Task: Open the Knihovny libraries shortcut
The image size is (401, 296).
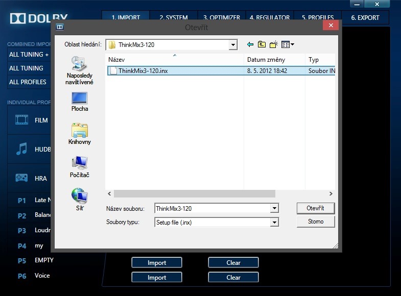Action: [79, 134]
